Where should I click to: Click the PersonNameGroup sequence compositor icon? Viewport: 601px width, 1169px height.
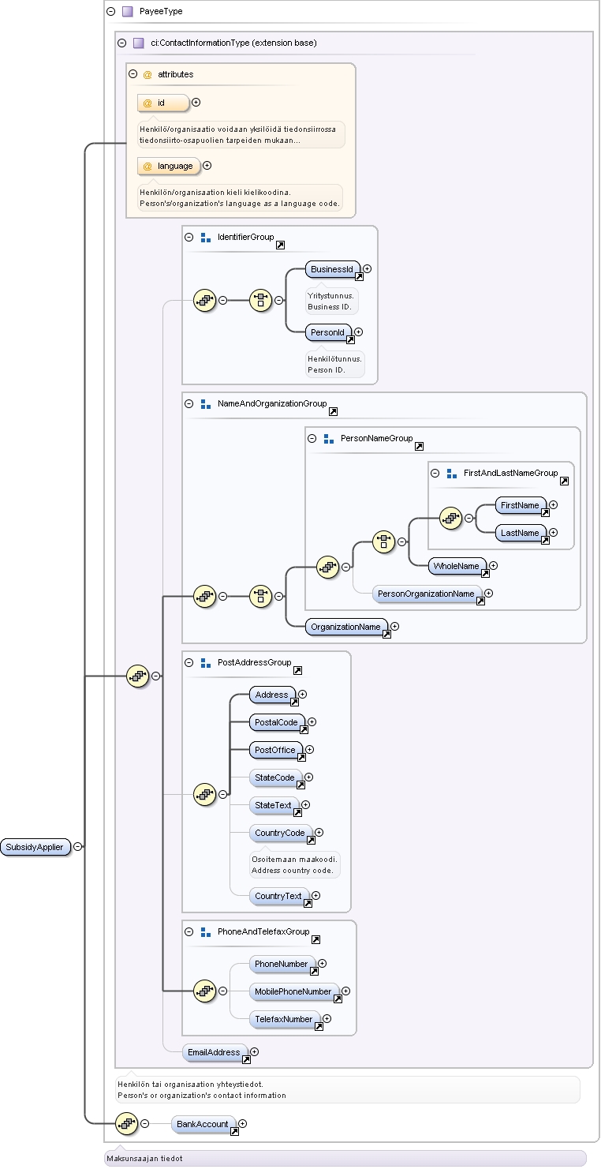[327, 566]
